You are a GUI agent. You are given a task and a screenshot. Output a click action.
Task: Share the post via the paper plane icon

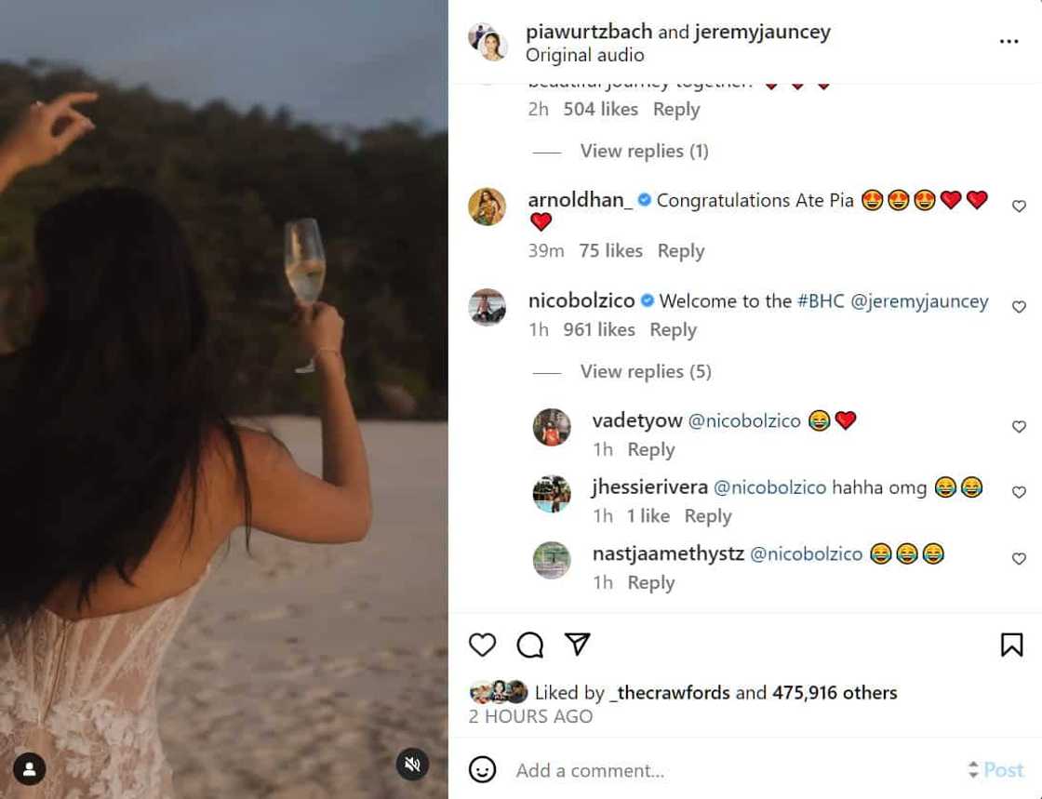tap(577, 644)
